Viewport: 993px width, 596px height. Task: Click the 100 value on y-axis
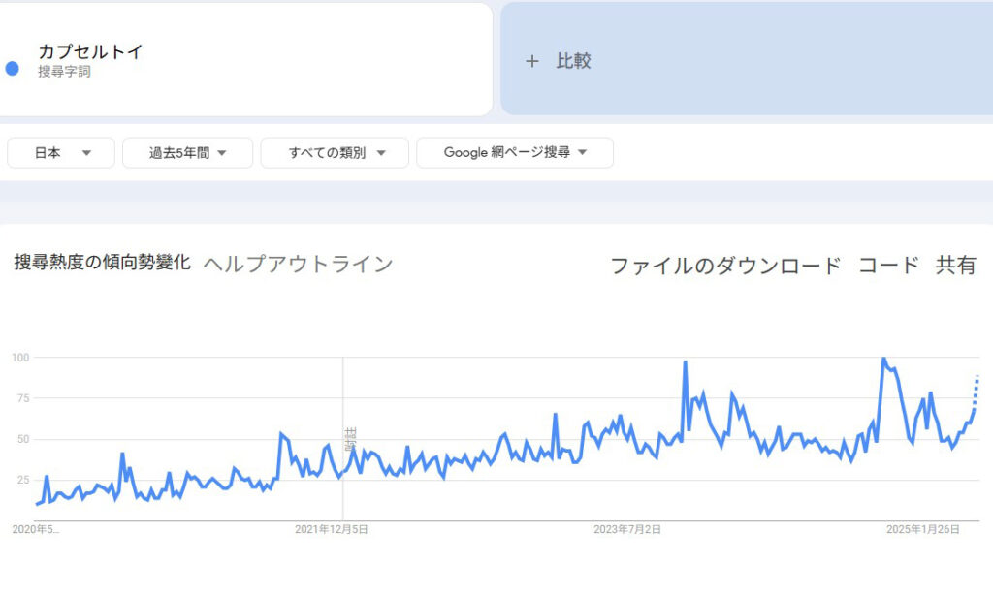click(x=20, y=358)
